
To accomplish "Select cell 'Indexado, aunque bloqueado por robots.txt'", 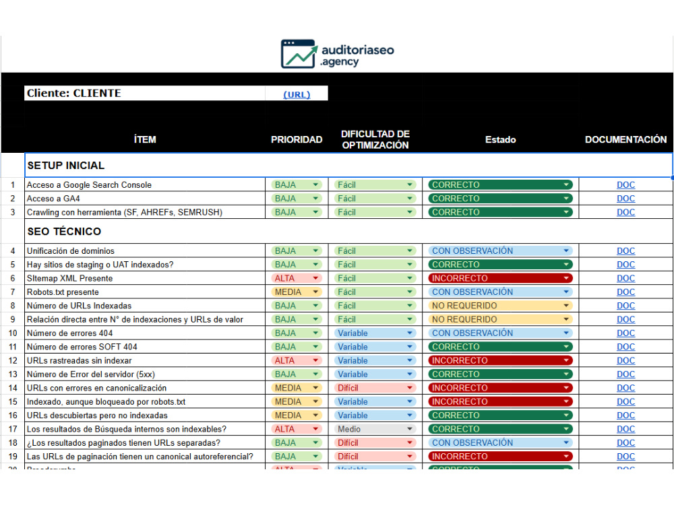I will tap(145, 401).
